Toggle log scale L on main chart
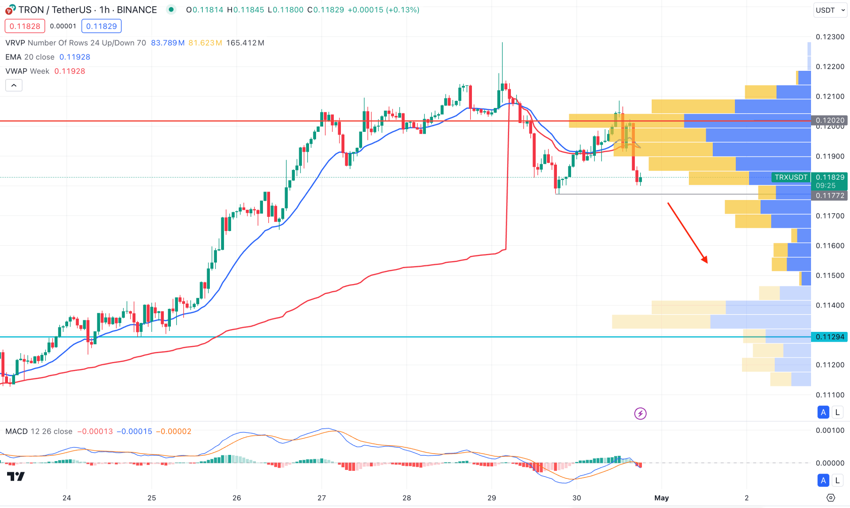This screenshot has width=850, height=508. (837, 412)
